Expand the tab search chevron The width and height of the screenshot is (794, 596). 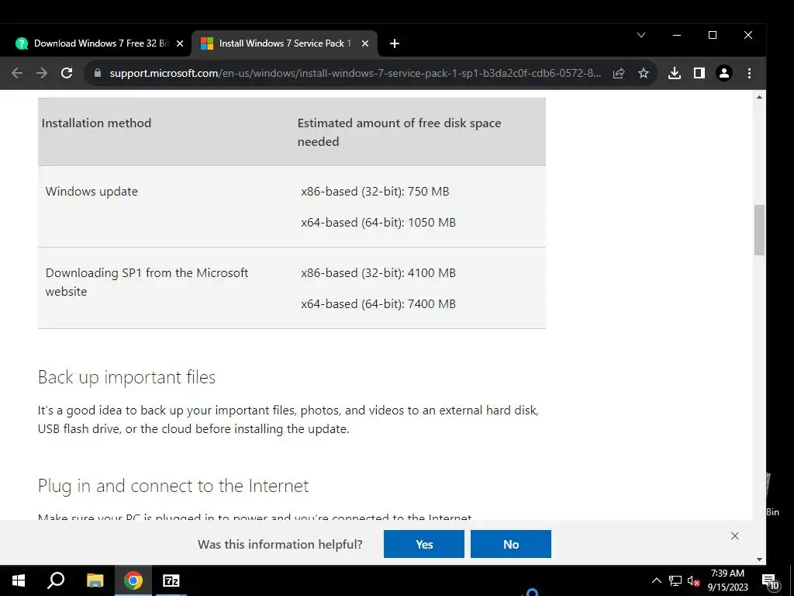[x=641, y=35]
